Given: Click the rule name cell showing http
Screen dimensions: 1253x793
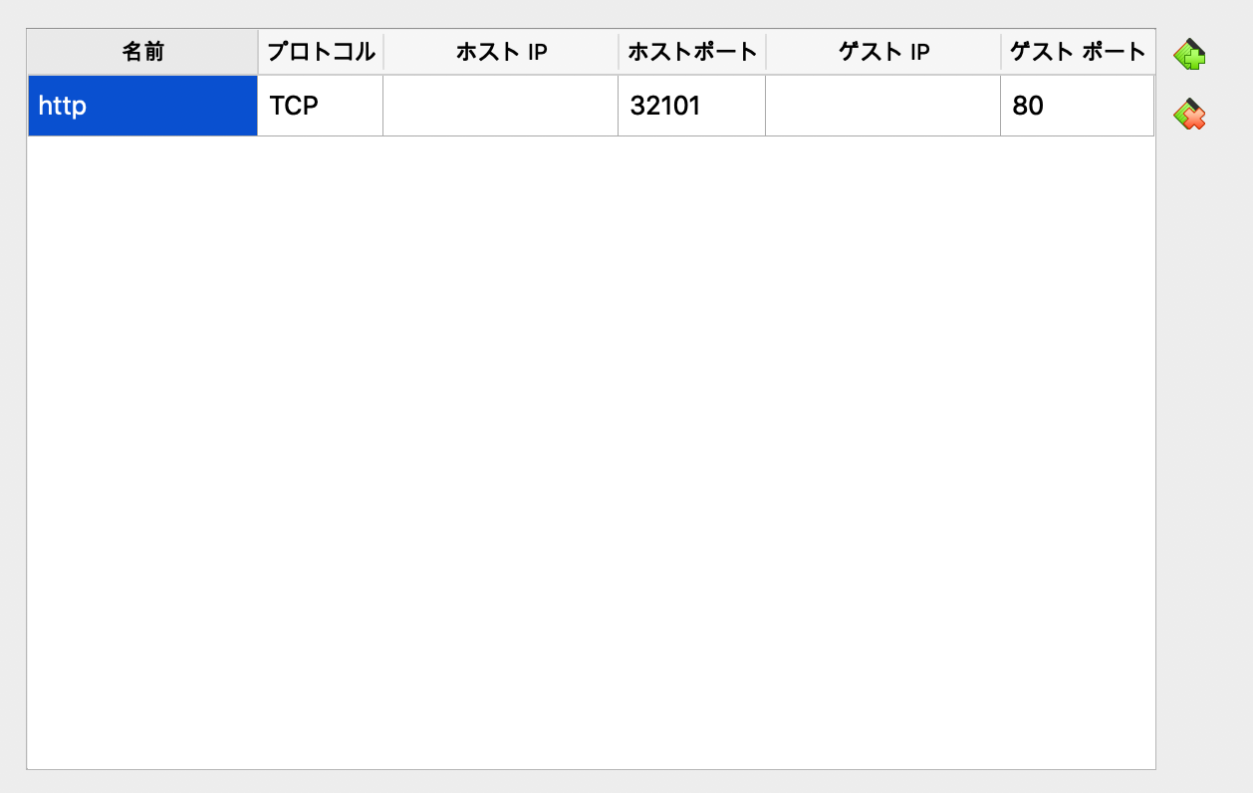Looking at the screenshot, I should pyautogui.click(x=142, y=105).
